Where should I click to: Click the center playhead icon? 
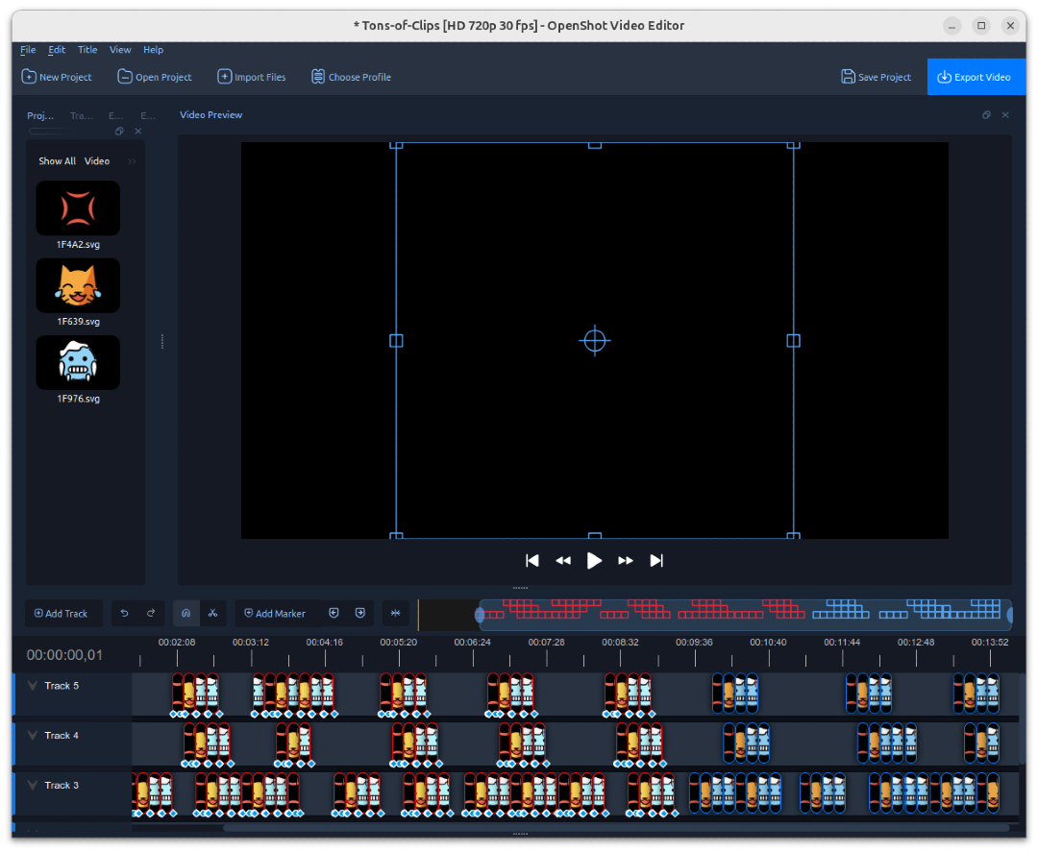pyautogui.click(x=395, y=613)
